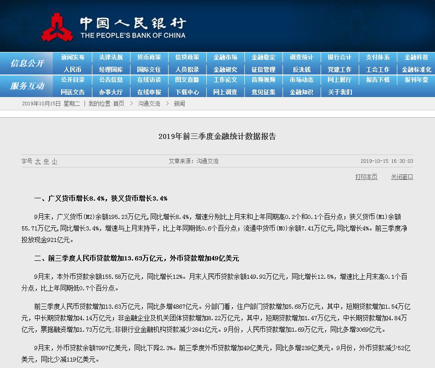Open 工作论文 link
The height and width of the screenshot is (368, 435).
tap(225, 80)
